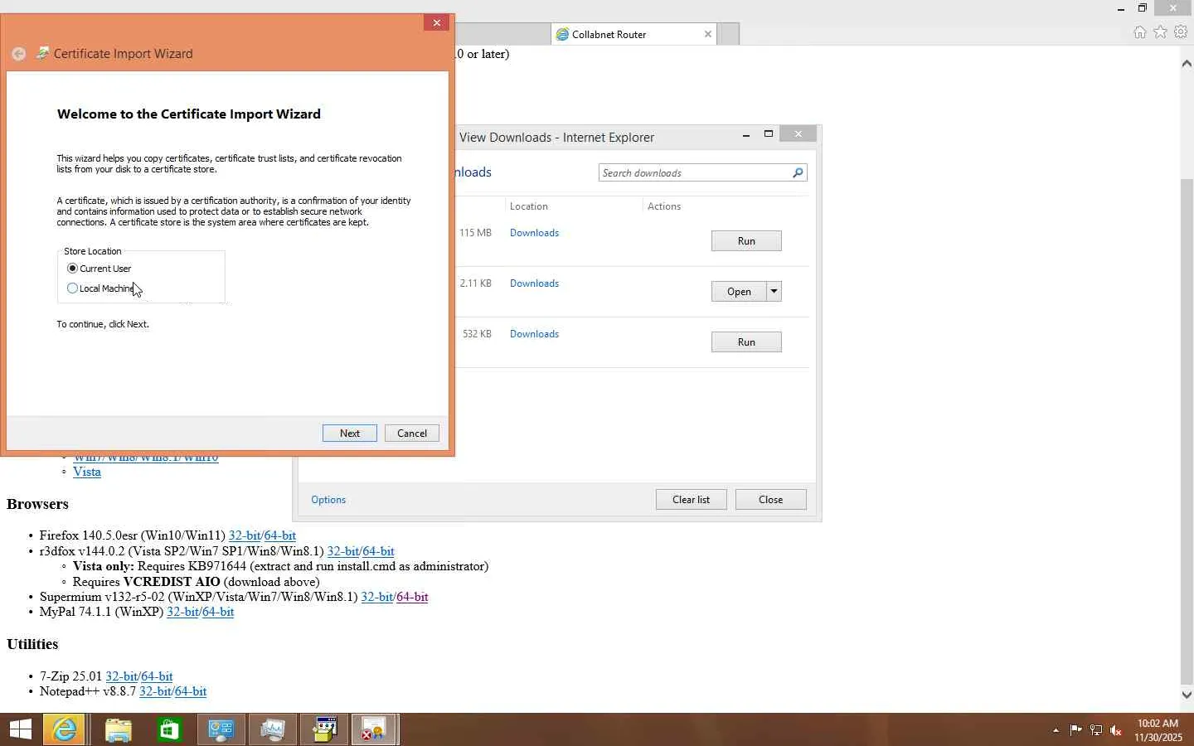Click the muted volume tray icon

[1116, 730]
